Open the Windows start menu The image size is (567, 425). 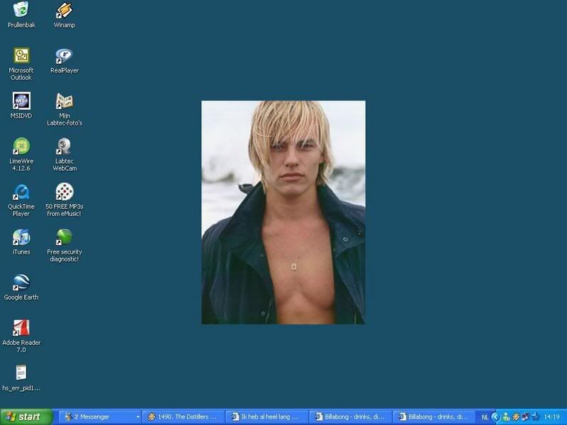point(26,417)
